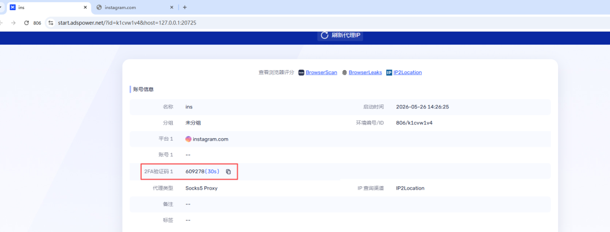Click the IP2Location logo icon
The height and width of the screenshot is (232, 610).
[x=389, y=73]
